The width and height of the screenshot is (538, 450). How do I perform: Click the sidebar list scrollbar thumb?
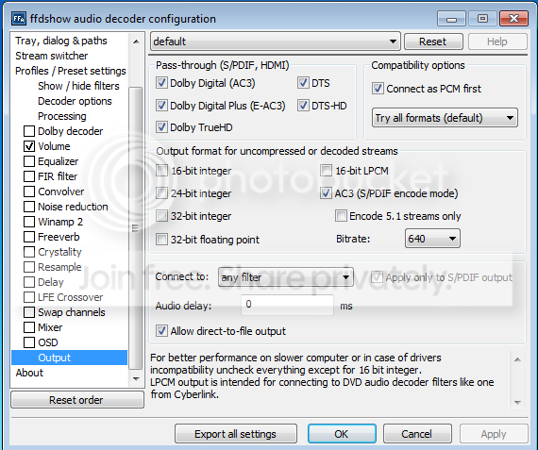pos(136,228)
